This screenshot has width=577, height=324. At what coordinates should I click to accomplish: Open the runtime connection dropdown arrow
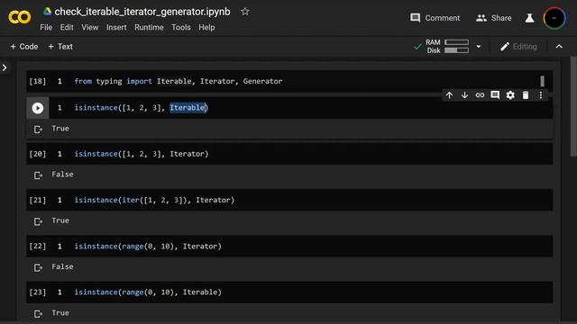[479, 47]
